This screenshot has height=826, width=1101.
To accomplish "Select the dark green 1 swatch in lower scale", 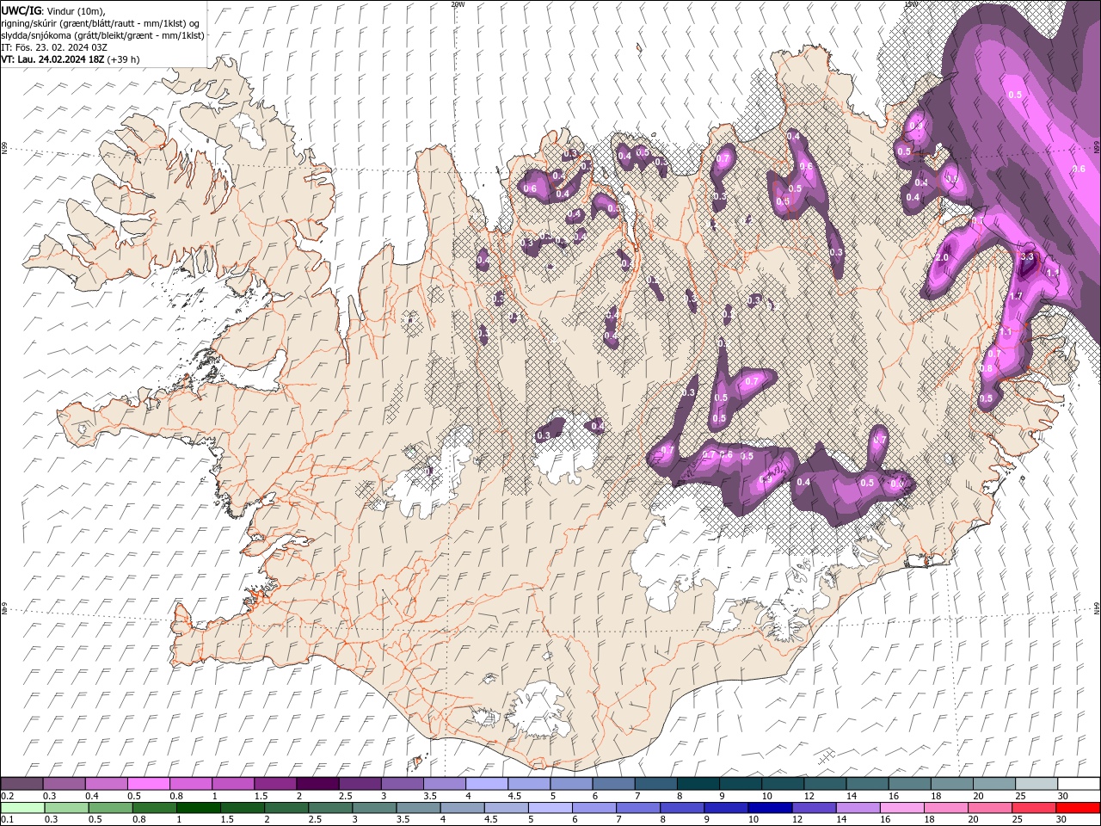I will [x=199, y=807].
